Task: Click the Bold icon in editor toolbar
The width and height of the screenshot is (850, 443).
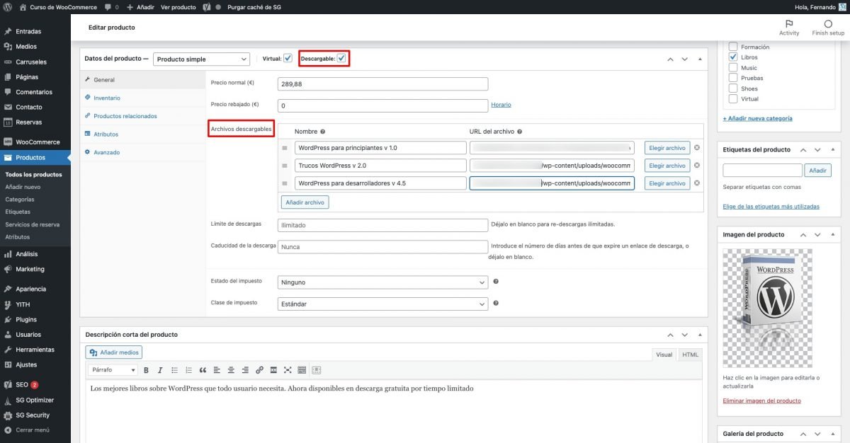Action: 147,370
